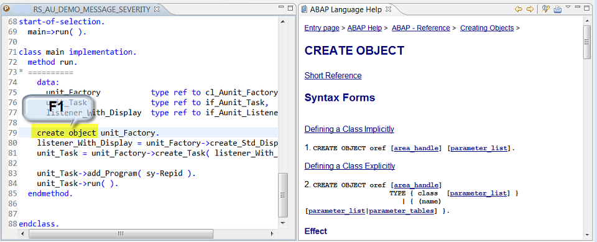Click line 81 unit_Task assignment statement
Viewport: 597px width, 242px height.
coord(157,154)
